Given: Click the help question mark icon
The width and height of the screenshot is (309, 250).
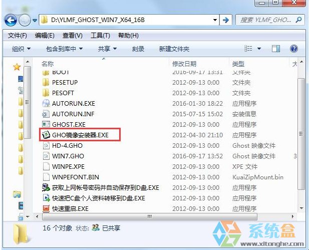Looking at the screenshot, I should [x=293, y=49].
